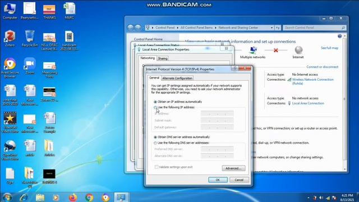This screenshot has height=202, width=359.
Task: Open Windows Media Player taskbar icon
Action: click(x=56, y=197)
